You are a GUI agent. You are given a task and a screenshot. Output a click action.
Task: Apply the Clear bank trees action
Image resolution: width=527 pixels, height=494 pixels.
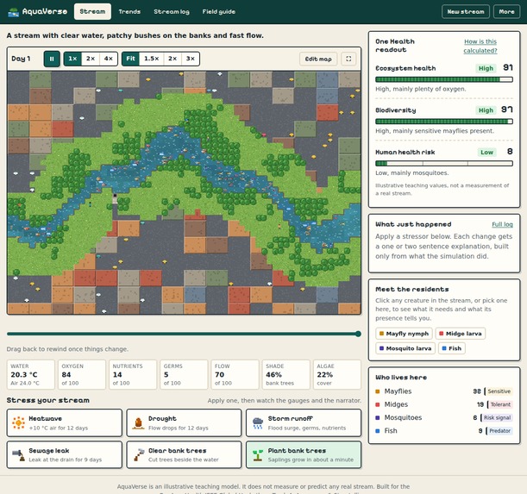184,454
